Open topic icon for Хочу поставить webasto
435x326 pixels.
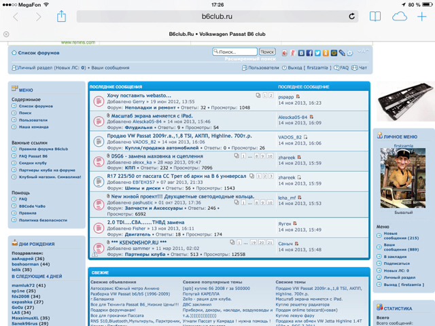pos(98,101)
